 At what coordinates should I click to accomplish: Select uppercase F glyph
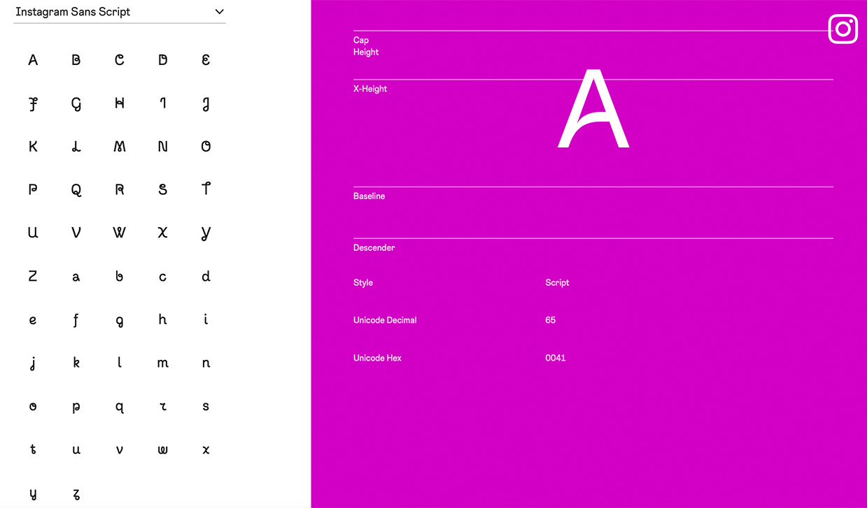click(x=33, y=104)
